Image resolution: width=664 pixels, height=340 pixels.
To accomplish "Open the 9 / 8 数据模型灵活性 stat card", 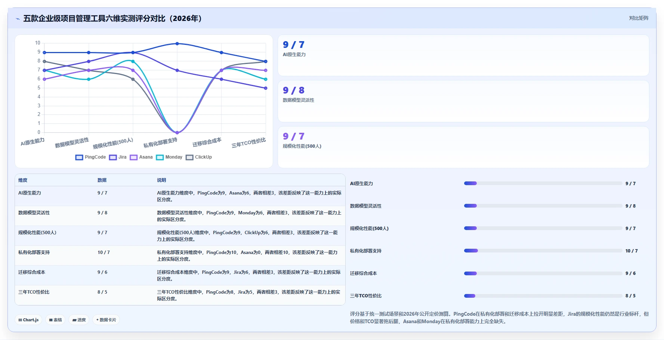I will [x=463, y=101].
